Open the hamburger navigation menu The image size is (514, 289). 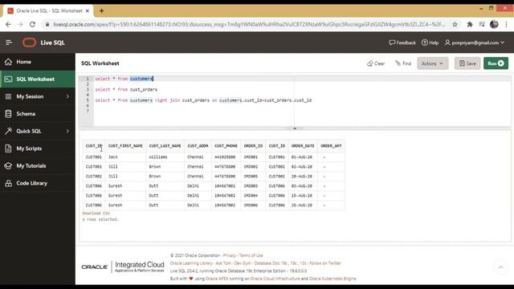9,43
